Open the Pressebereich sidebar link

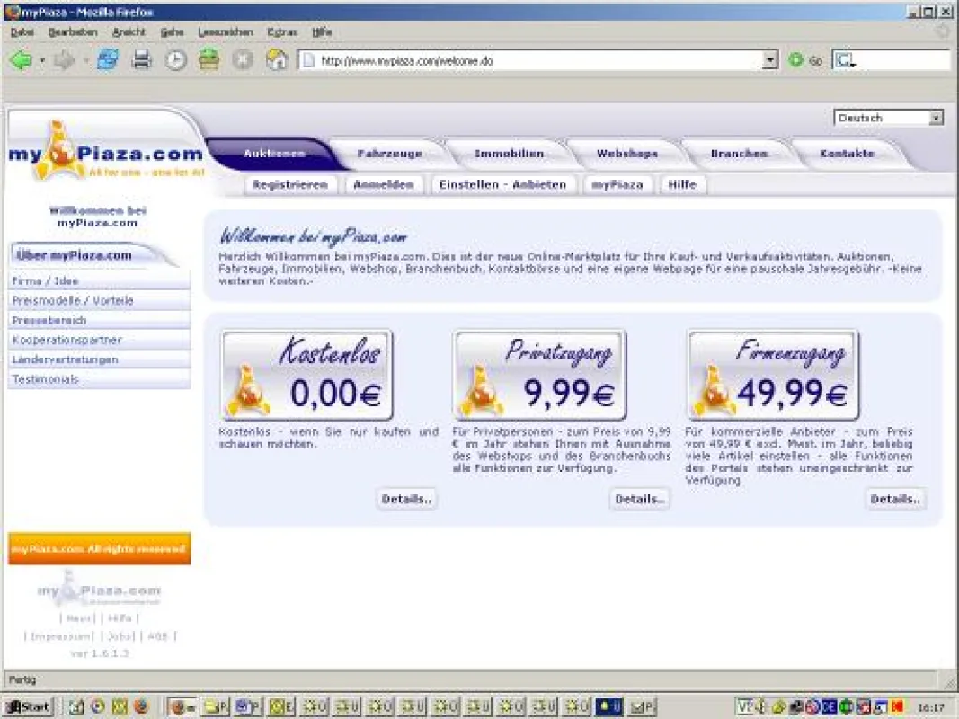point(99,320)
